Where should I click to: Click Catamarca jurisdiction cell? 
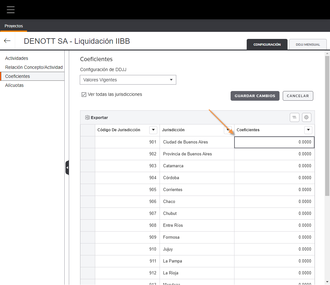click(x=197, y=166)
